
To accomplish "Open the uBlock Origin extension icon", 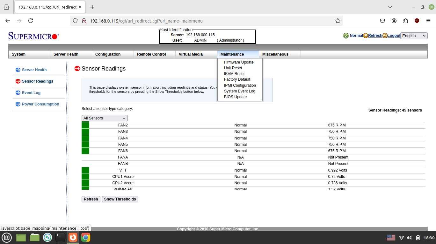I will click(417, 21).
